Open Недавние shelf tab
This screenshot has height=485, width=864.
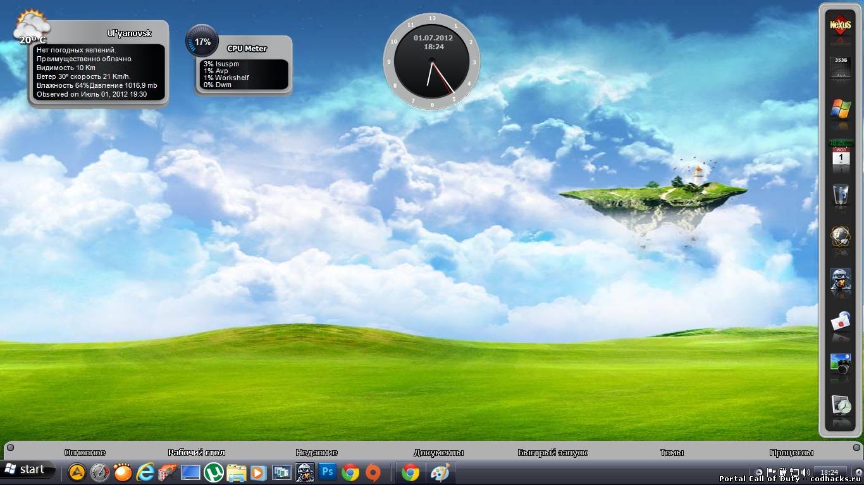coord(317,452)
